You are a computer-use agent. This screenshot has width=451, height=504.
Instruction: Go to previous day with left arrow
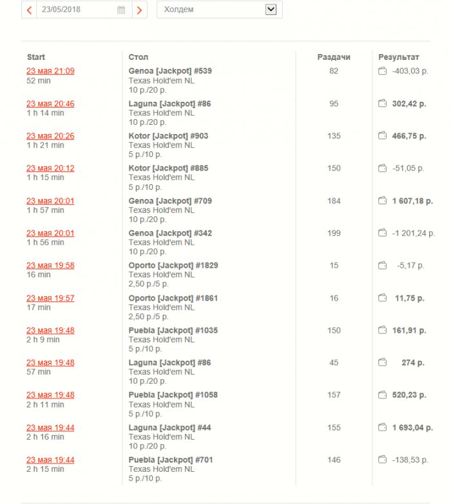(29, 10)
